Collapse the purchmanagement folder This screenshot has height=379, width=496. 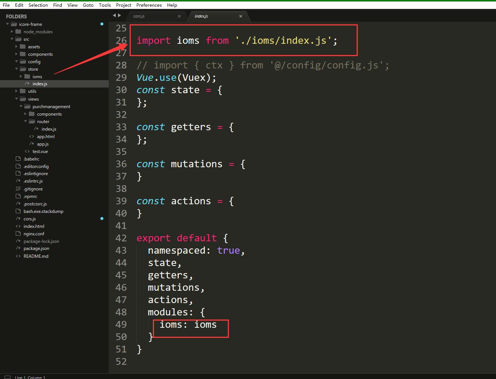coord(21,107)
